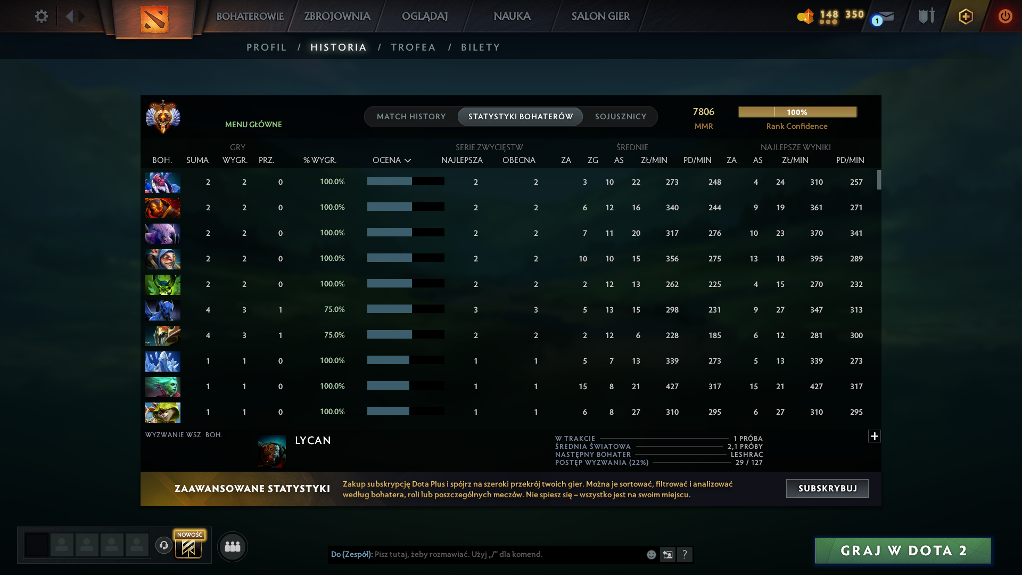The image size is (1022, 575).
Task: Click the seventh hero portrait row
Action: point(162,335)
